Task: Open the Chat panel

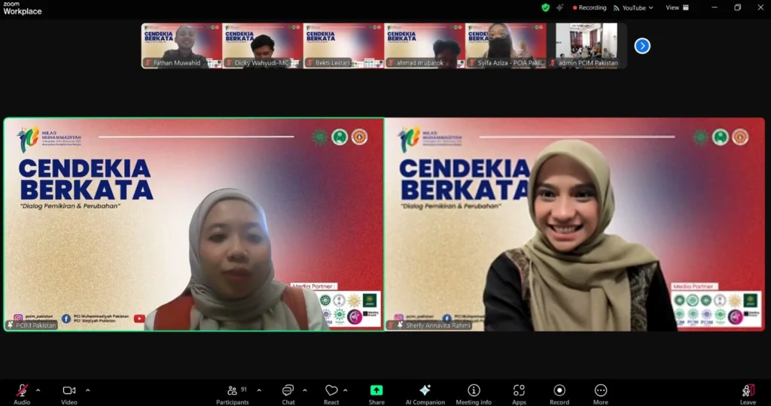Action: point(288,394)
